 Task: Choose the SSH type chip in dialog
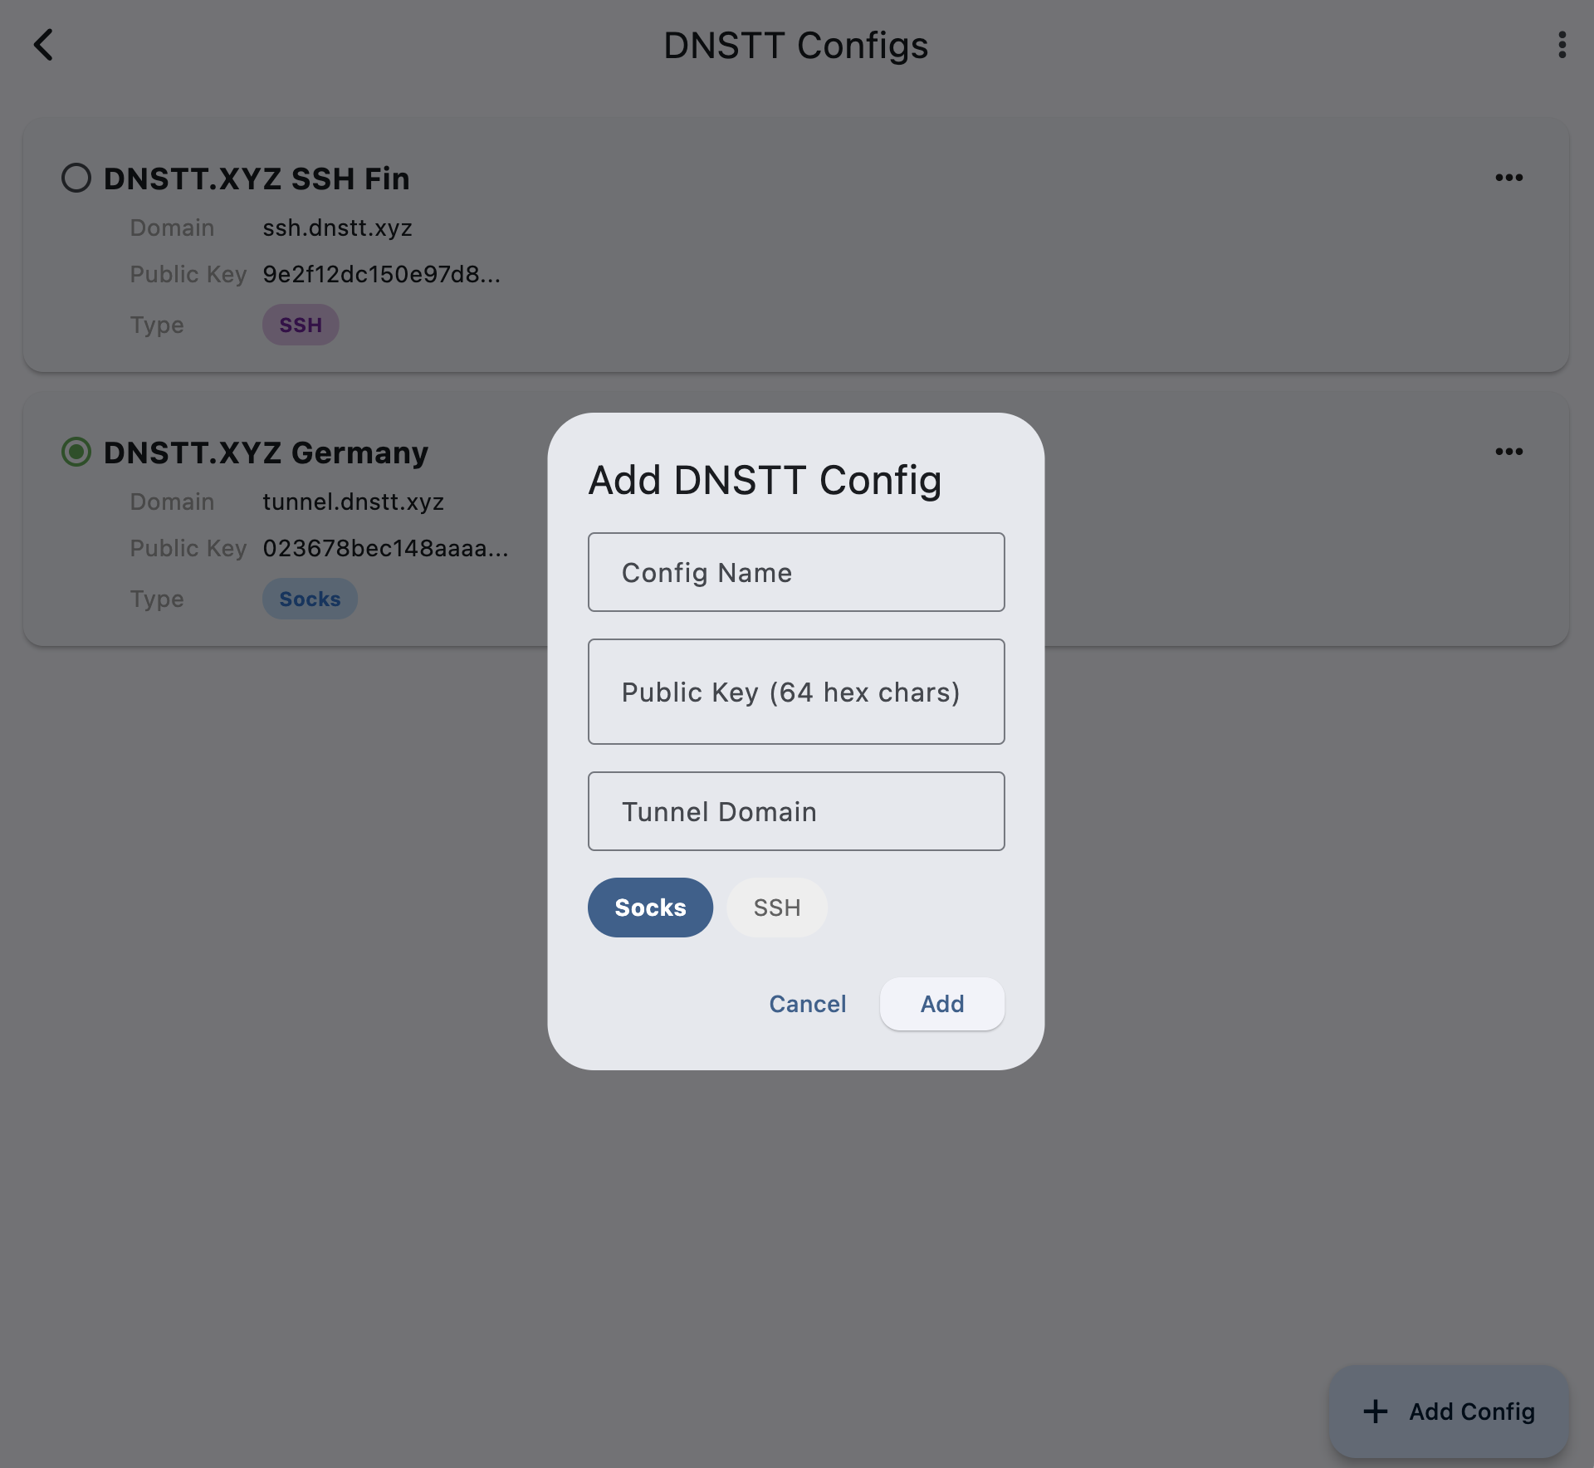[x=777, y=908]
